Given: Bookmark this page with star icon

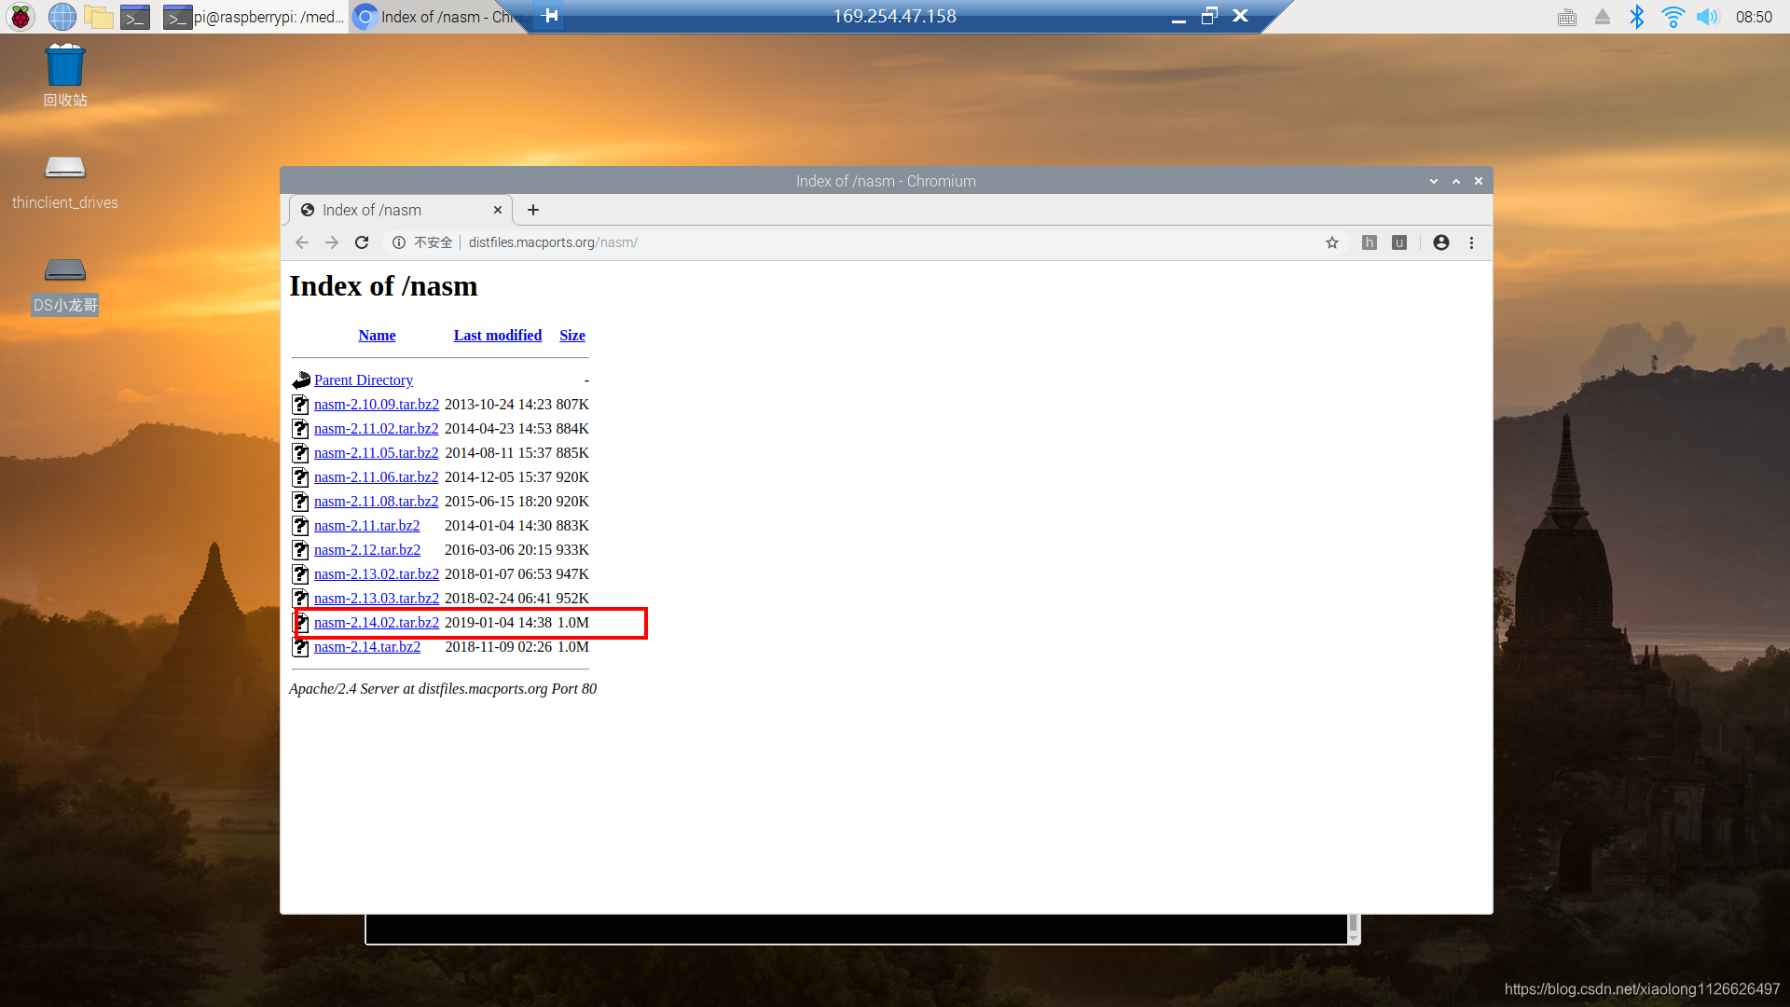Looking at the screenshot, I should [1332, 242].
